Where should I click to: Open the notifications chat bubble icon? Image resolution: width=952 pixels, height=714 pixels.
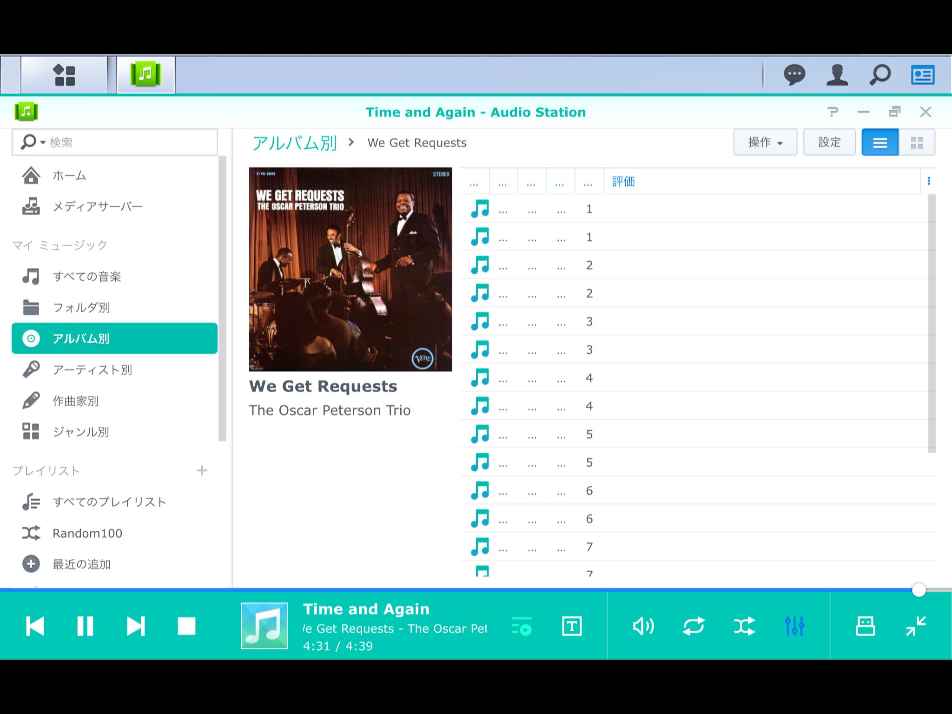[x=794, y=75]
